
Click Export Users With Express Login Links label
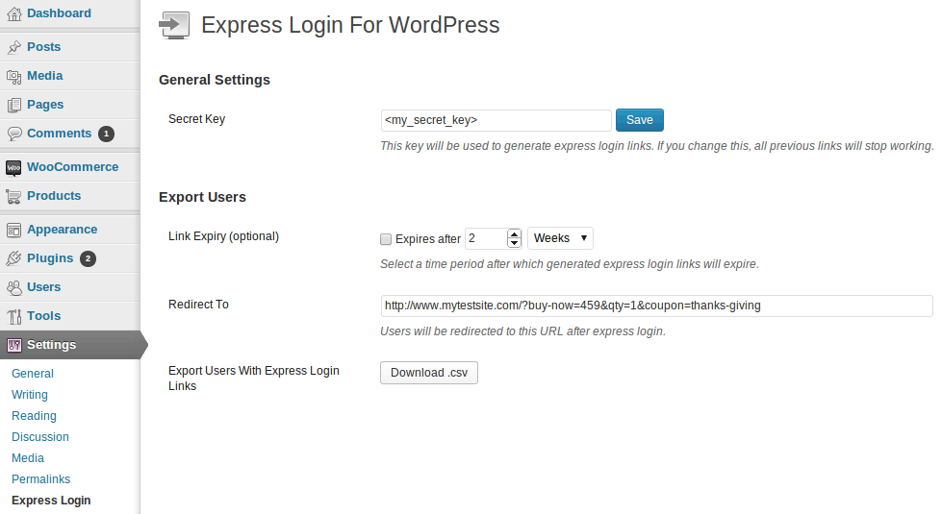[253, 379]
